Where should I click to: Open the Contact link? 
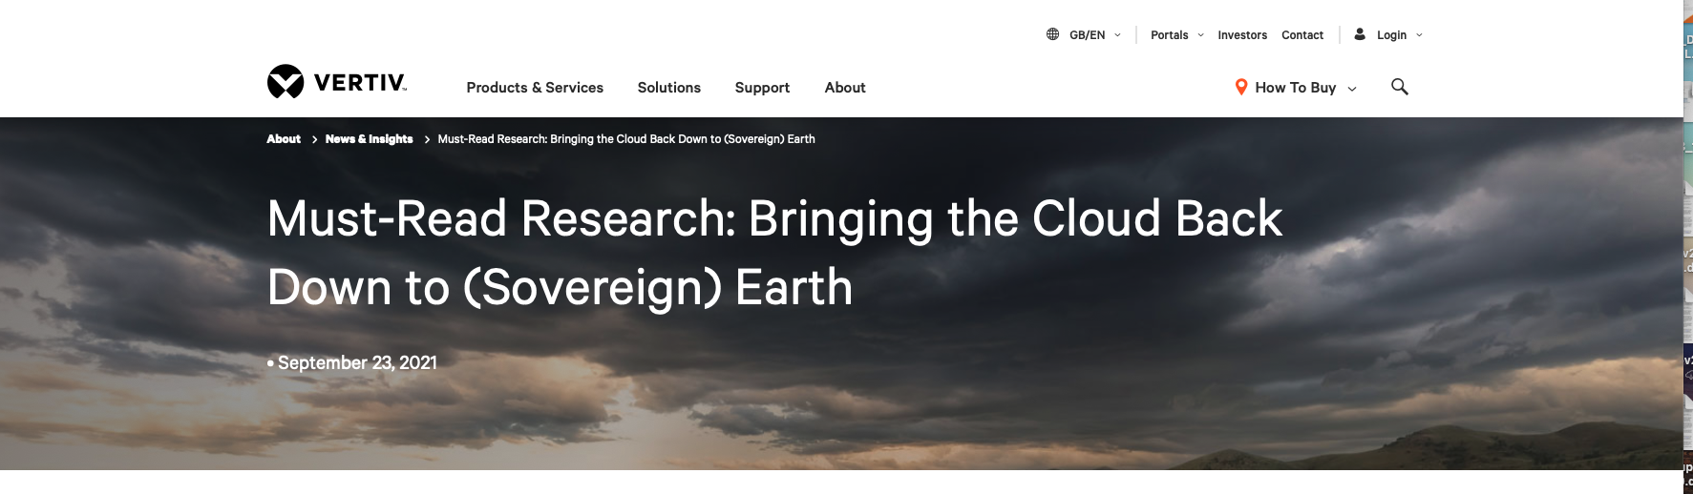coord(1302,35)
